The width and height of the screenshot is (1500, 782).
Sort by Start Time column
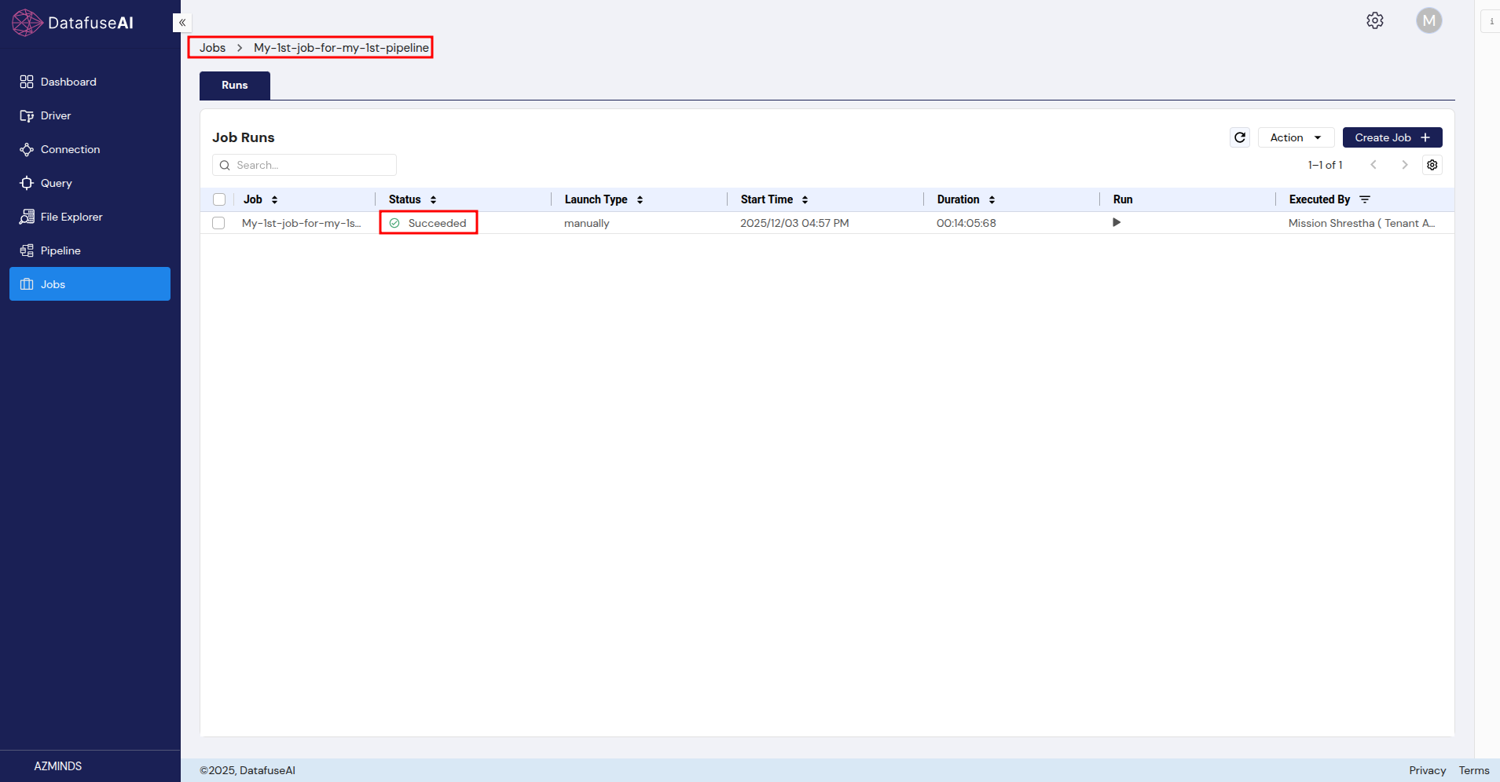(x=805, y=199)
